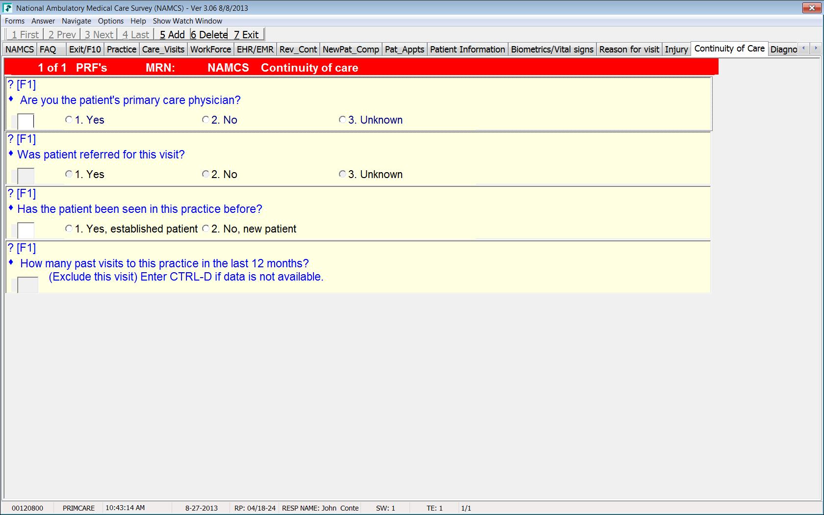Click Show Watch Window menu item
824x515 pixels.
[x=187, y=21]
